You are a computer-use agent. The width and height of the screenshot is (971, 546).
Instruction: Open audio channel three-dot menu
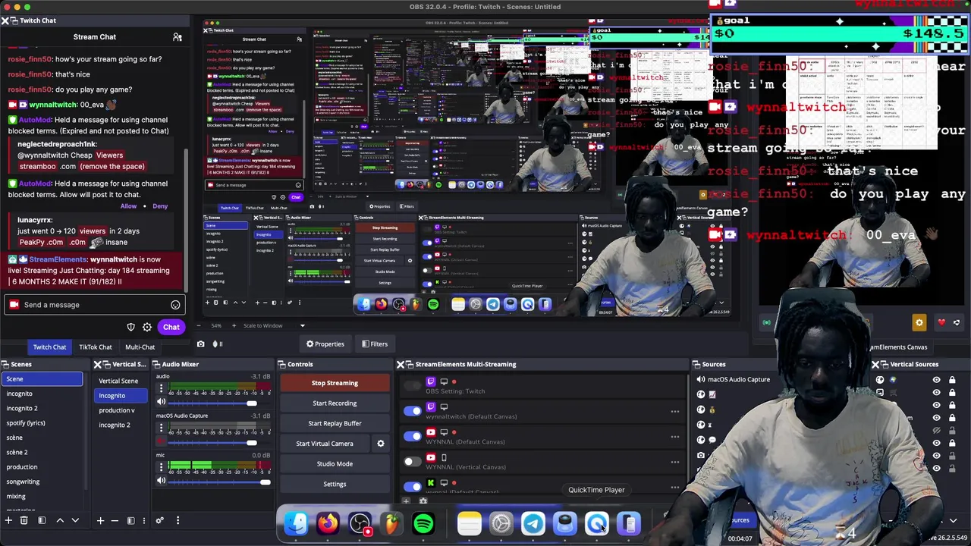click(x=161, y=388)
